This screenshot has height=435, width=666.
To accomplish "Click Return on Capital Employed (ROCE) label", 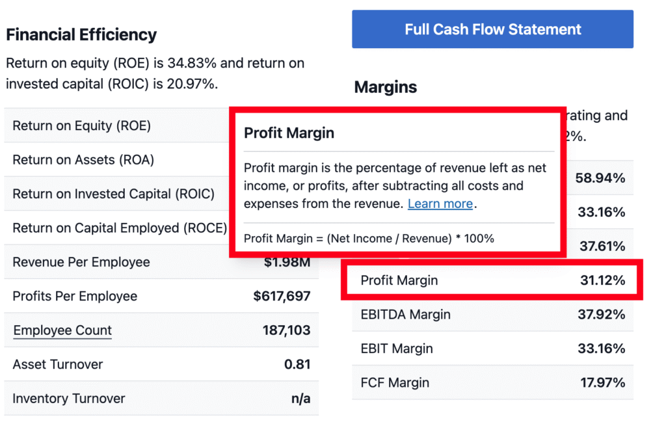I will click(x=120, y=228).
